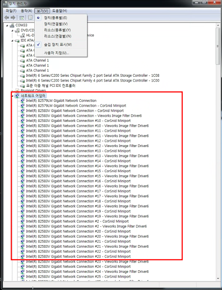Click icon of 2 port Serial ATA Storage Controller
The image size is (222, 290).
pos(22,76)
